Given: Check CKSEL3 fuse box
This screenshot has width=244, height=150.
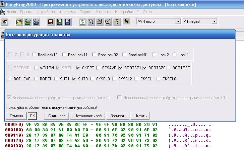Looking at the screenshot, I should (92, 79).
